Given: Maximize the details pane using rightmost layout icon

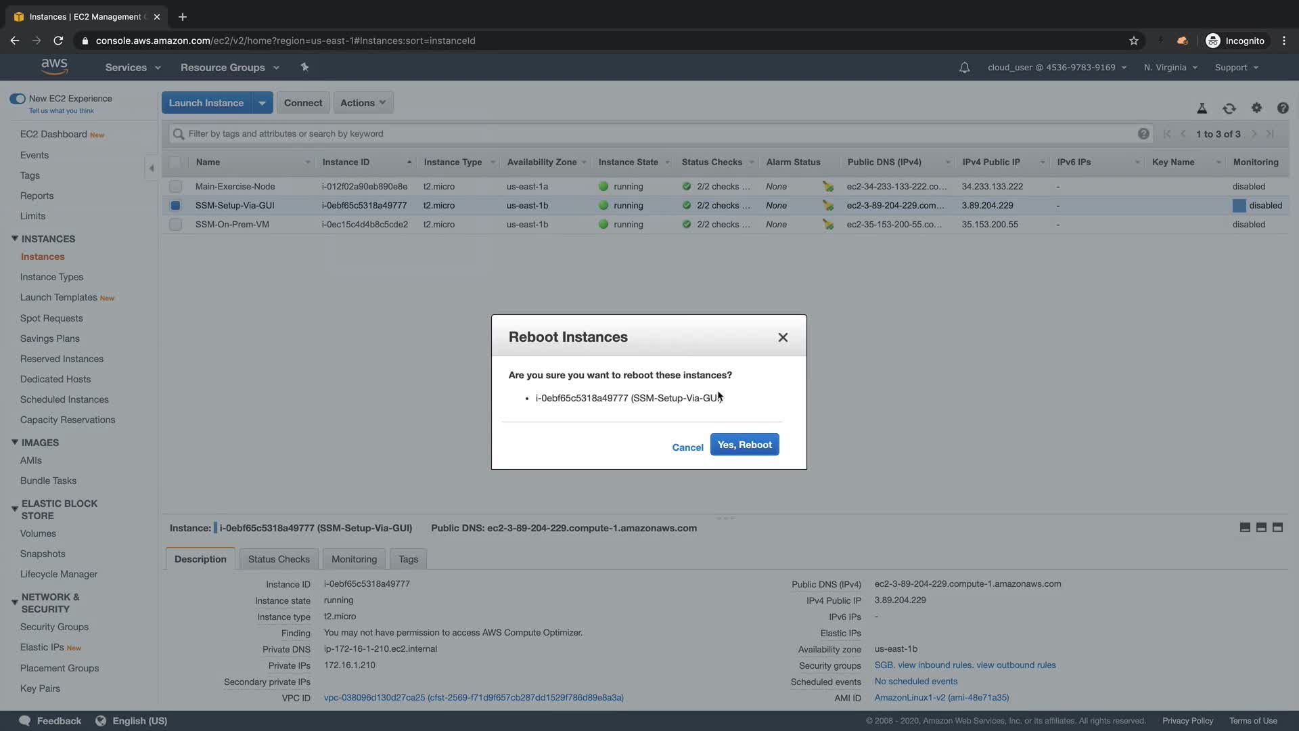Looking at the screenshot, I should [1277, 527].
